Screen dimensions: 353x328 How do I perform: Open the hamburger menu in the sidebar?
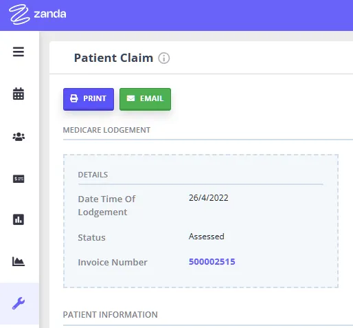19,52
